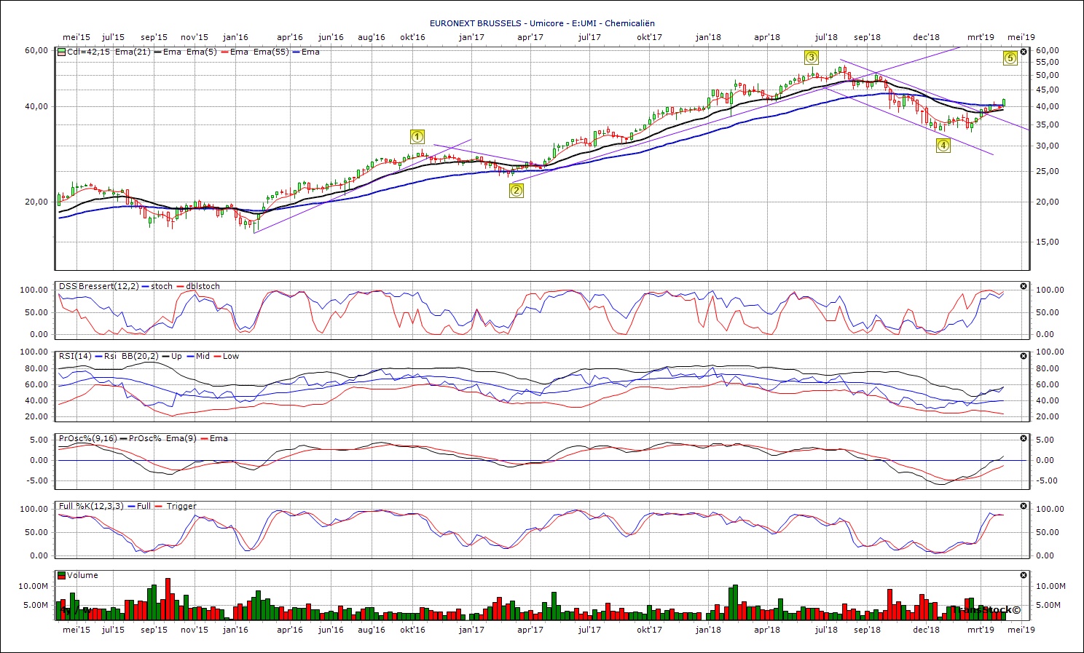Click the EURONEXT BRUSSELS Umicore chart title
This screenshot has height=653, width=1084.
542,23
